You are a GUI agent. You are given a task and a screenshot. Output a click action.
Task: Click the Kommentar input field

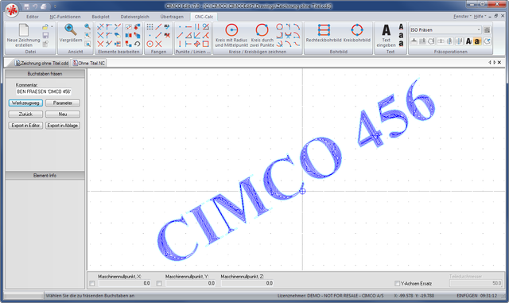[44, 91]
